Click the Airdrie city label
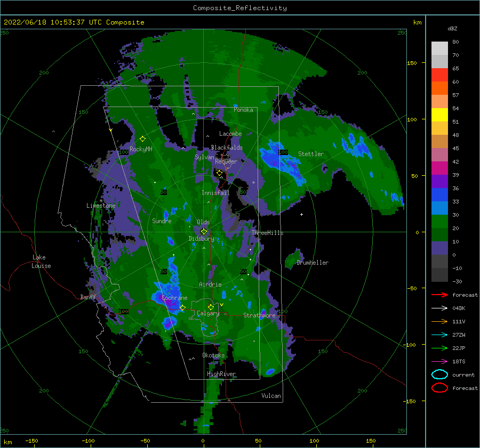 click(210, 284)
